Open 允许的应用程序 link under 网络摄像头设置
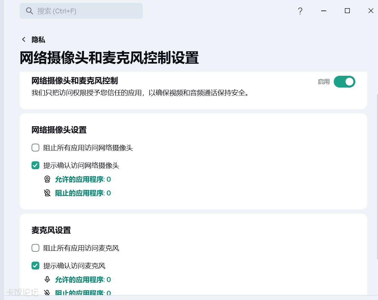Viewport: 378px width, 300px height. (x=83, y=179)
